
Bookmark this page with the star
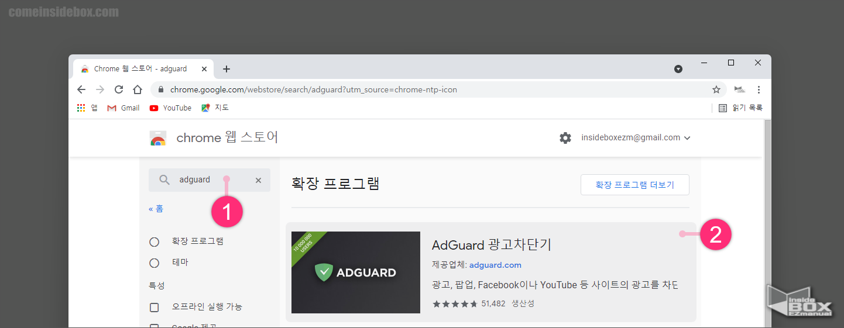(x=716, y=89)
